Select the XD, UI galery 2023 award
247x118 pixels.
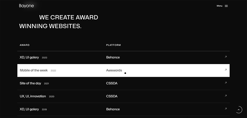(29, 57)
